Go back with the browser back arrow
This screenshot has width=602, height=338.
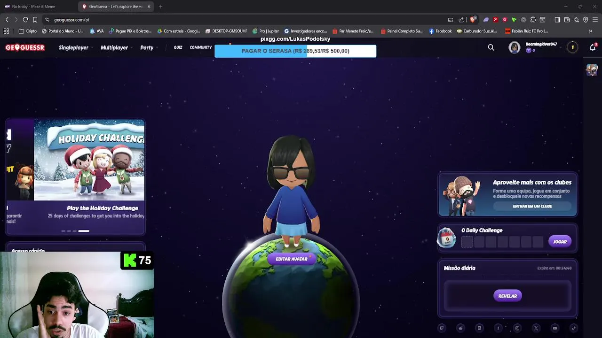click(x=7, y=20)
